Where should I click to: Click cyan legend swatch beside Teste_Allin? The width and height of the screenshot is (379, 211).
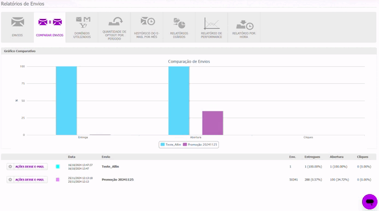point(162,145)
